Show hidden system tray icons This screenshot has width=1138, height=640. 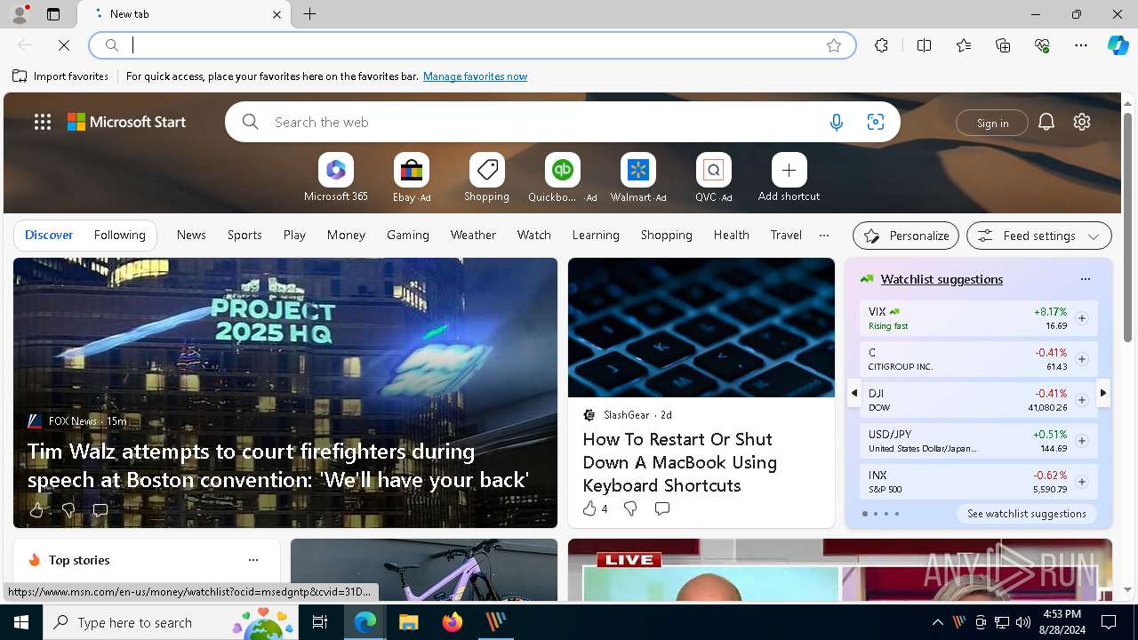[x=938, y=622]
